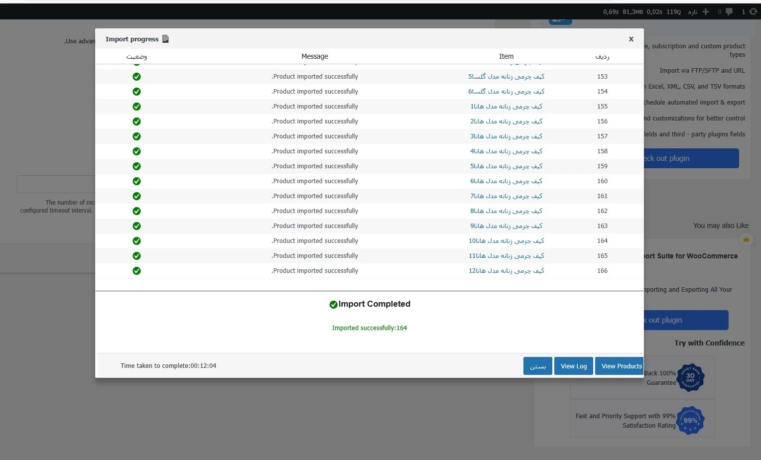Click the plus new-content icon in admin bar

(705, 11)
